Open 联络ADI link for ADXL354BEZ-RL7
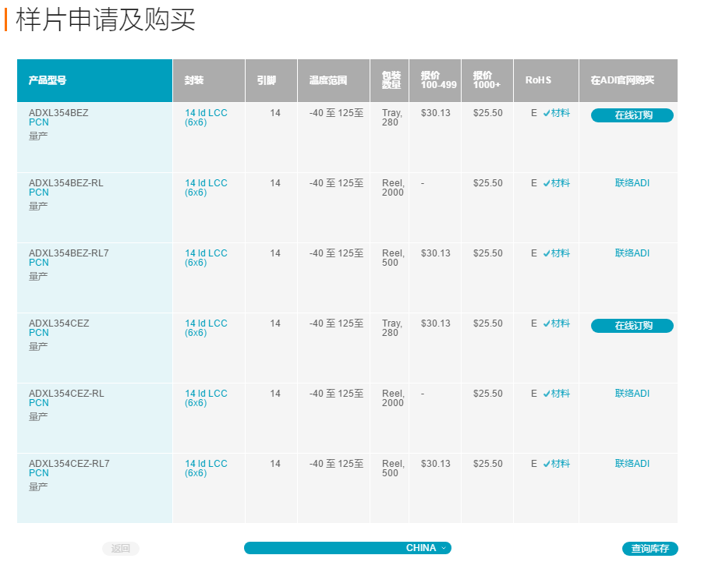 click(x=632, y=253)
